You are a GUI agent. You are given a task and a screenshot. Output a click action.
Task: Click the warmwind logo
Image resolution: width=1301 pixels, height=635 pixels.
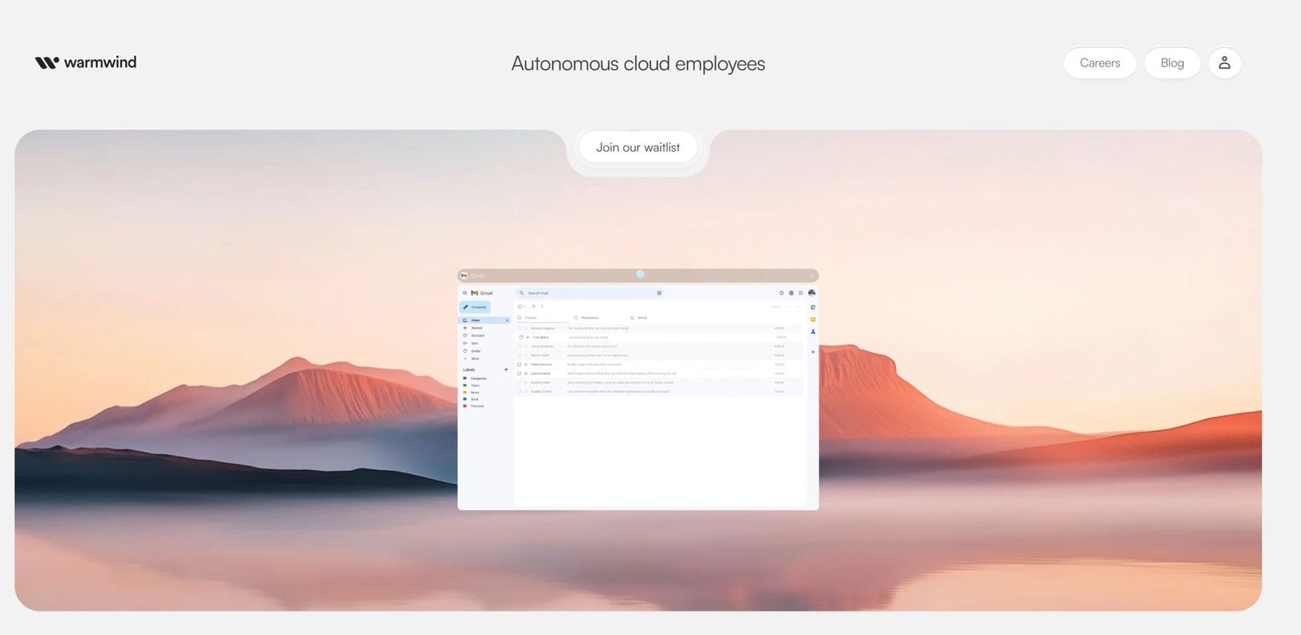85,63
